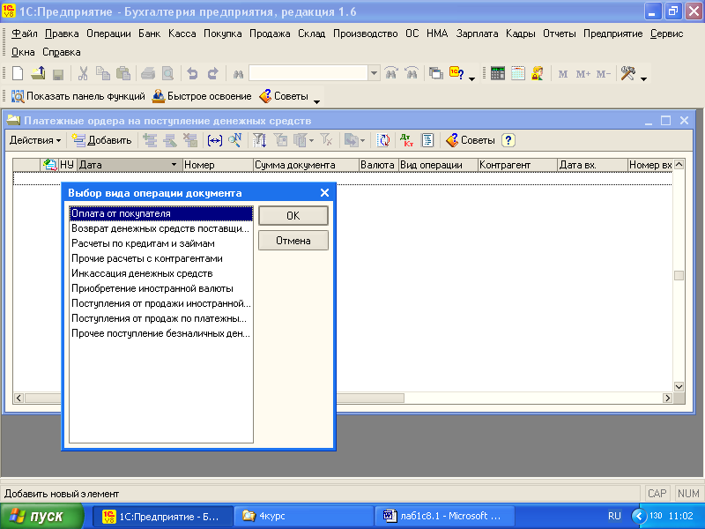Viewport: 705px width, 529px height.
Task: Open the Касса menu
Action: [182, 34]
